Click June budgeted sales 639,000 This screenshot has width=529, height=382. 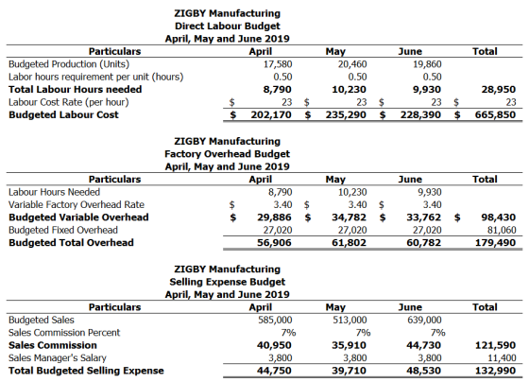click(424, 320)
